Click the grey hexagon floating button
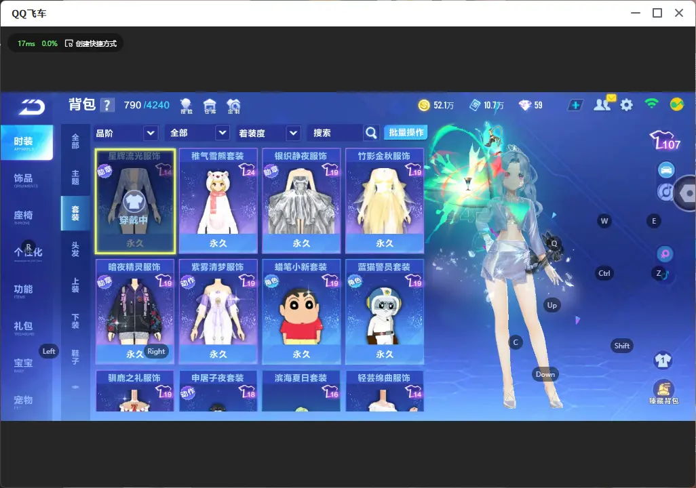The image size is (696, 488). tap(687, 193)
